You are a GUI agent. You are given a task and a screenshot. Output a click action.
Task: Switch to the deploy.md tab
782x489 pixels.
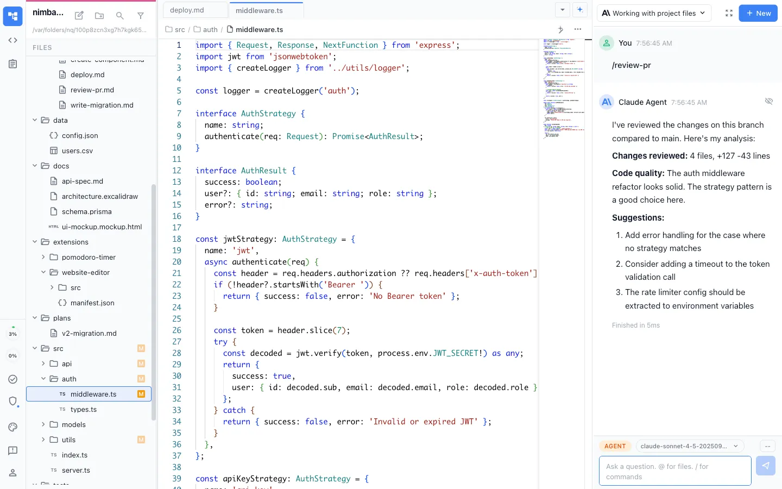click(x=187, y=10)
